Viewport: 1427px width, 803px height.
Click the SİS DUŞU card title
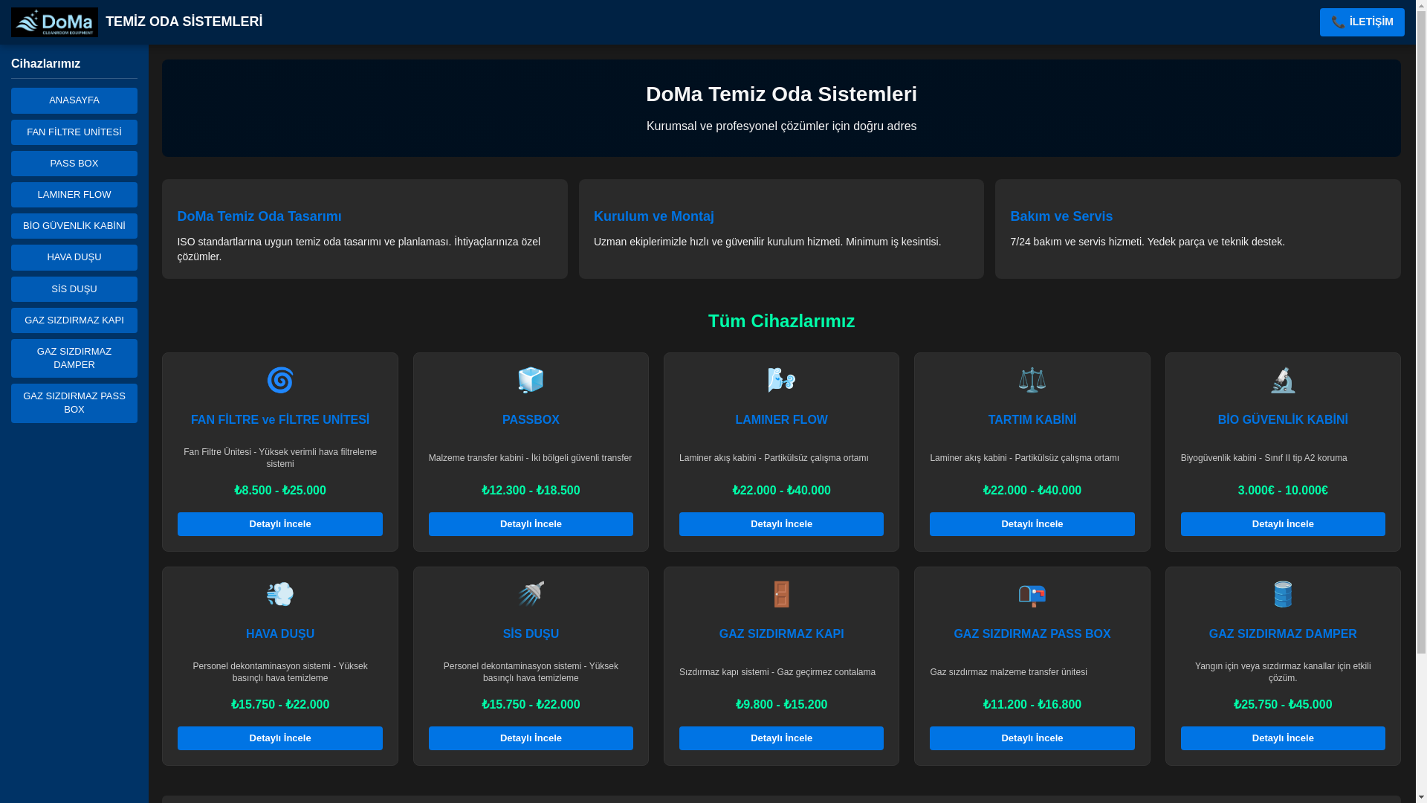click(531, 634)
